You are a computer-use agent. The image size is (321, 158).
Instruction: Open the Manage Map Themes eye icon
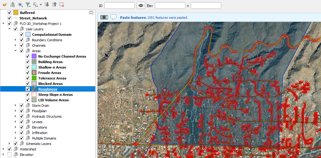(x=20, y=5)
